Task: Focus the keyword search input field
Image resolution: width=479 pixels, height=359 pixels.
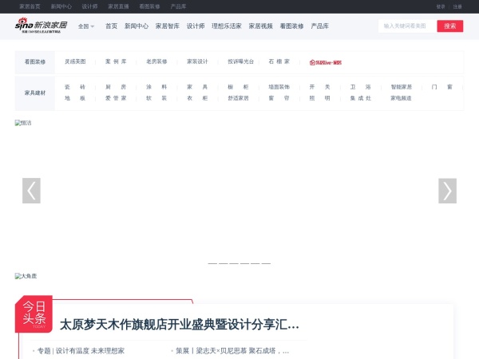Action: 407,26
